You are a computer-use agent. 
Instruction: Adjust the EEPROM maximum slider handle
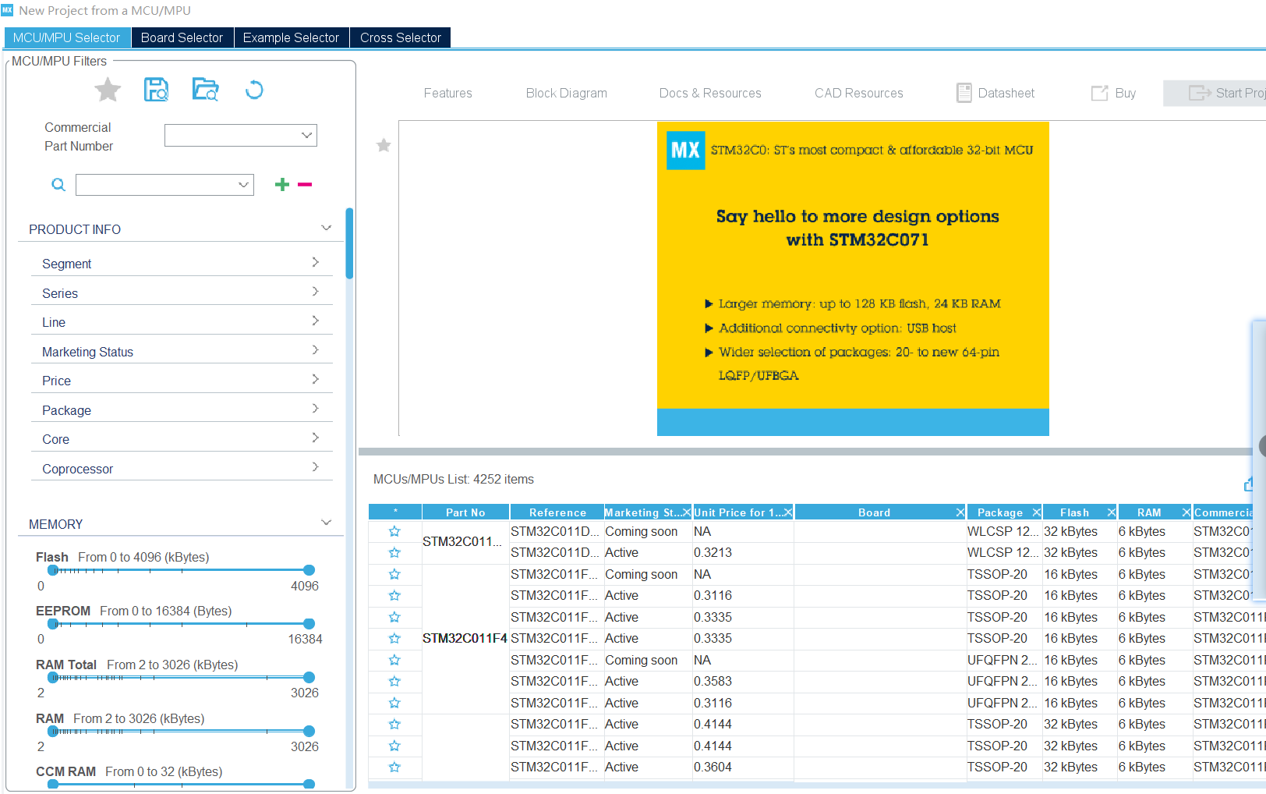(x=309, y=624)
